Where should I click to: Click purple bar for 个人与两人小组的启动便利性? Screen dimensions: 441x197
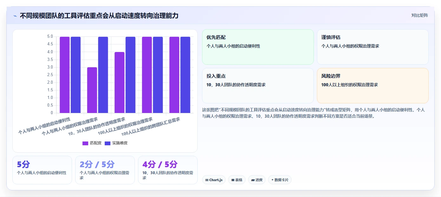pyautogui.click(x=65, y=75)
